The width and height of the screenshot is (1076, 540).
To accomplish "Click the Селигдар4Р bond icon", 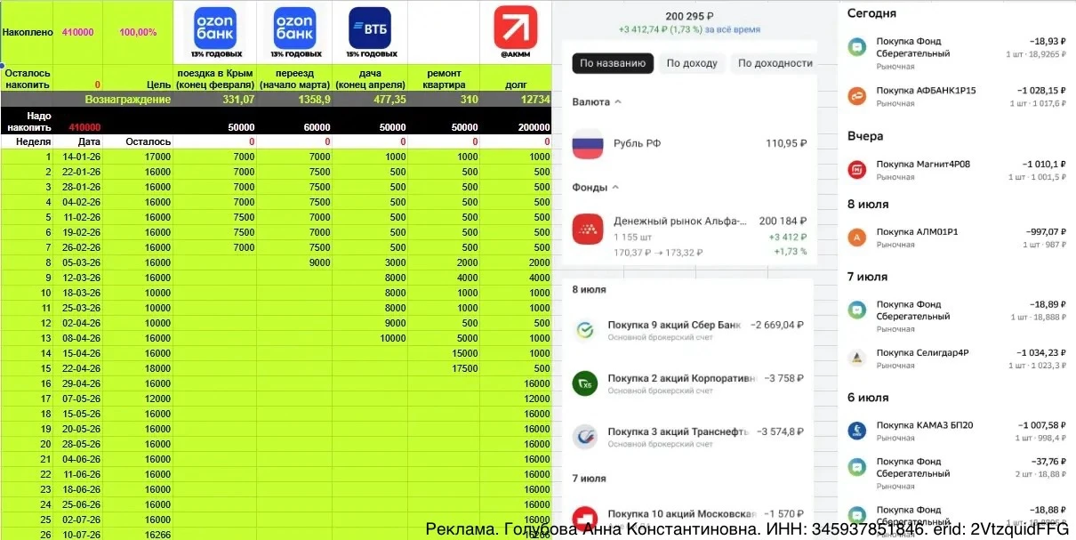I will 857,358.
